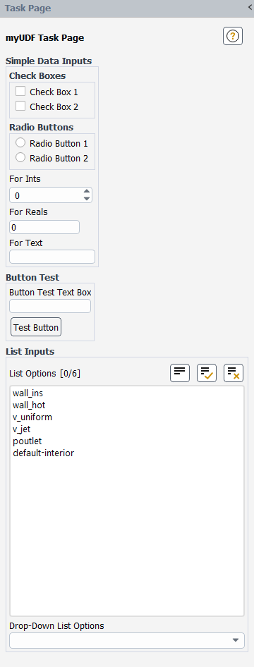Open the help question mark icon

click(233, 36)
